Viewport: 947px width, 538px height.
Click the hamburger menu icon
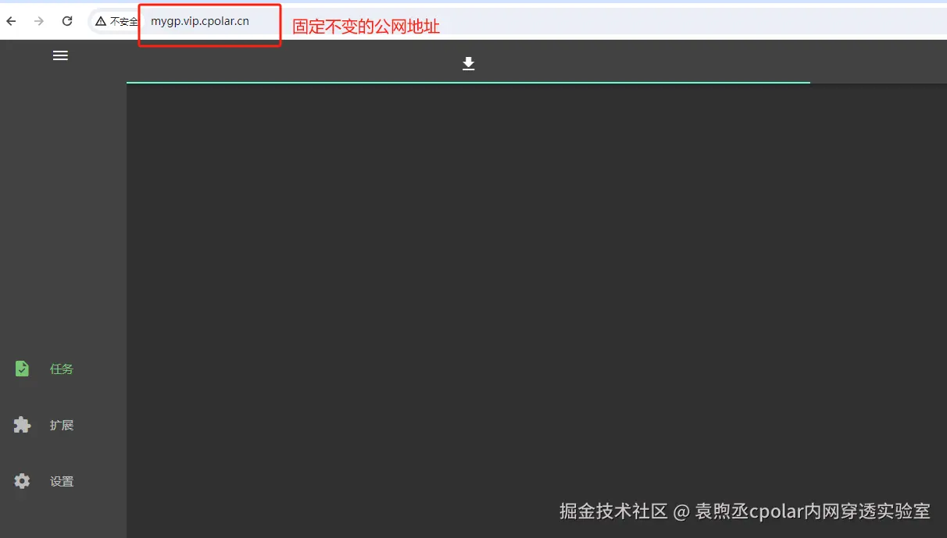60,55
